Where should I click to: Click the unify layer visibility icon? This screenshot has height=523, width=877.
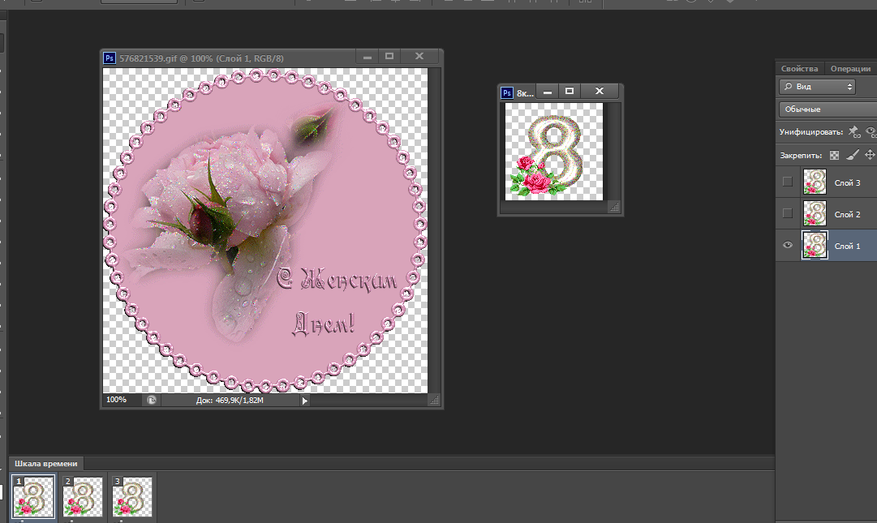coord(871,131)
